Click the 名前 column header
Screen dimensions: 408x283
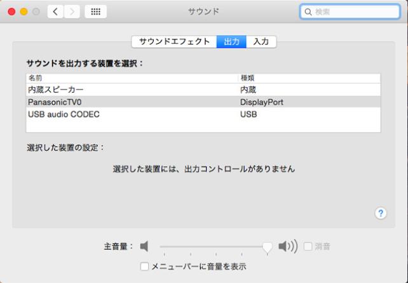coord(132,78)
